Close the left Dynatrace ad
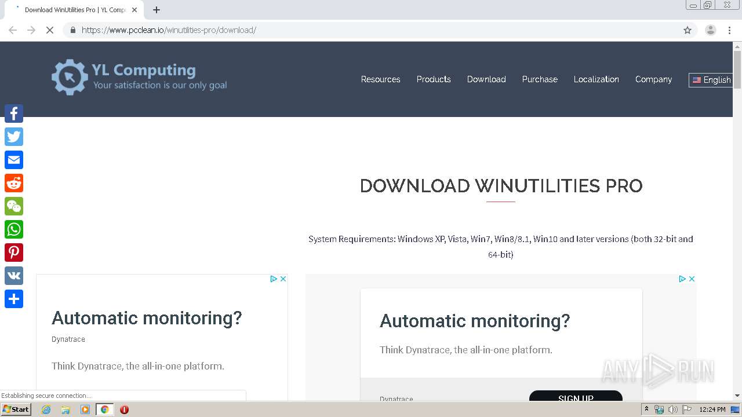Screen dimensions: 742x417 pyautogui.click(x=283, y=279)
